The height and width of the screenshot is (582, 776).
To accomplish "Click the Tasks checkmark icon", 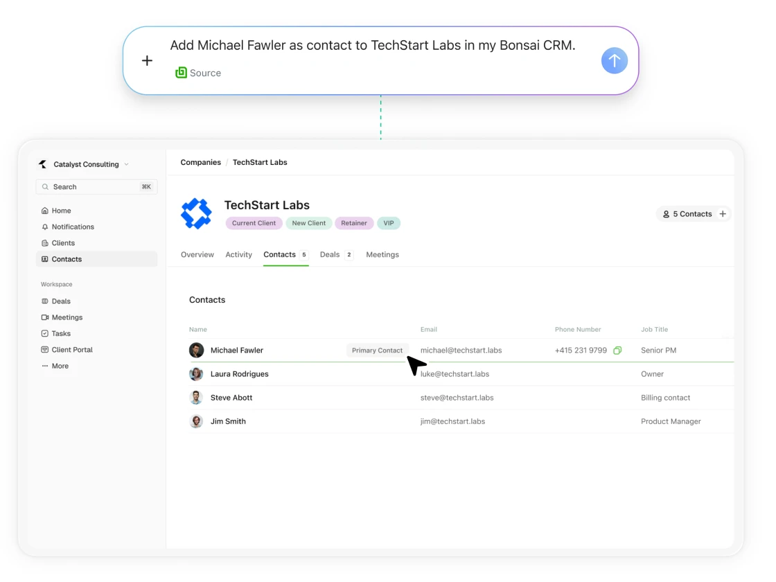I will [x=45, y=333].
